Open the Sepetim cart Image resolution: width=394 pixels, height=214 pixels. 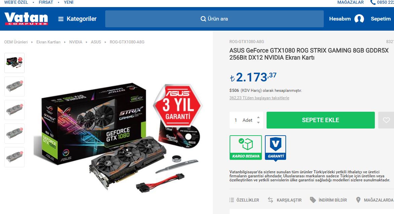tap(381, 19)
